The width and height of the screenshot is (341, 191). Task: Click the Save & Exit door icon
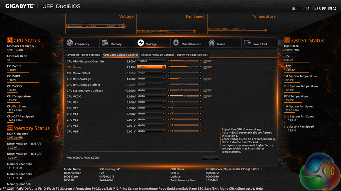coord(247,43)
